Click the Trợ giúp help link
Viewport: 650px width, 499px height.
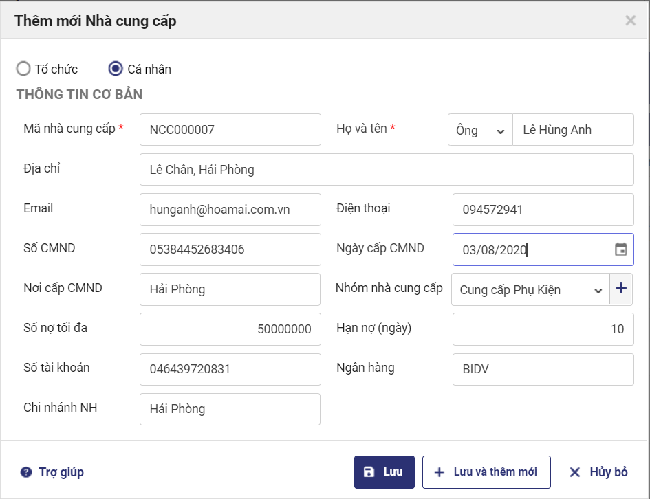(52, 472)
